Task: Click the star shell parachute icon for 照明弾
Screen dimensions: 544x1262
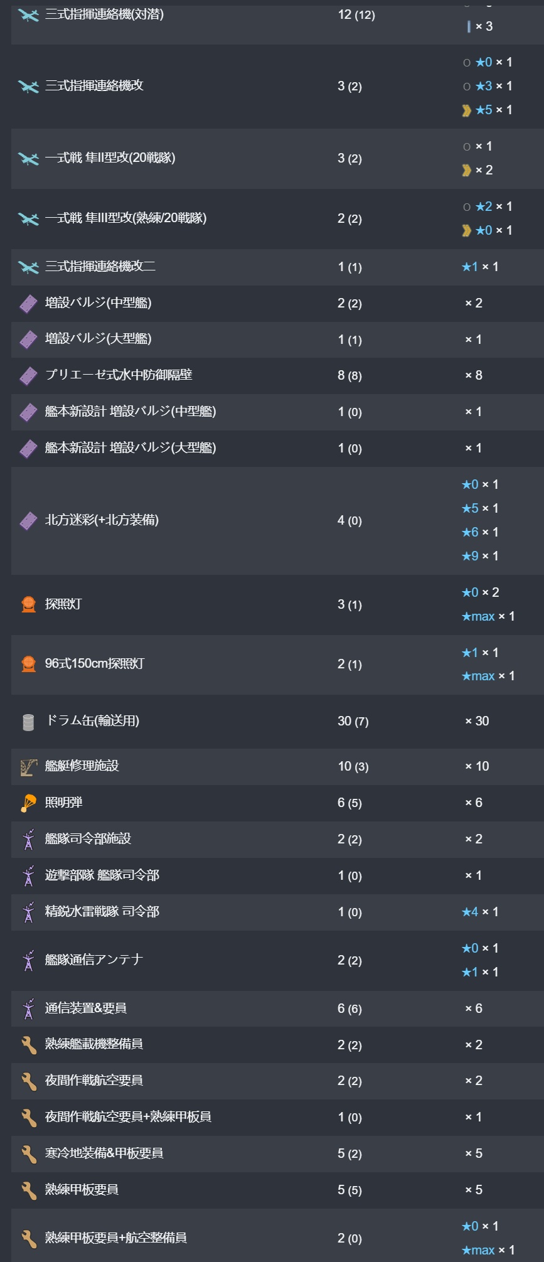Action: point(28,803)
